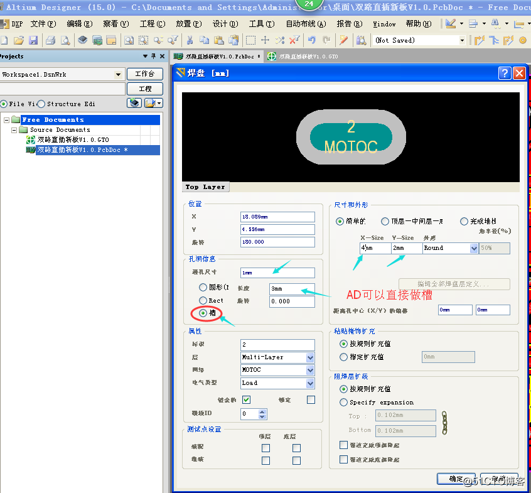Screen dimensions: 531x493
Task: Click the PCB board icon in toolbar
Action: 97,40
